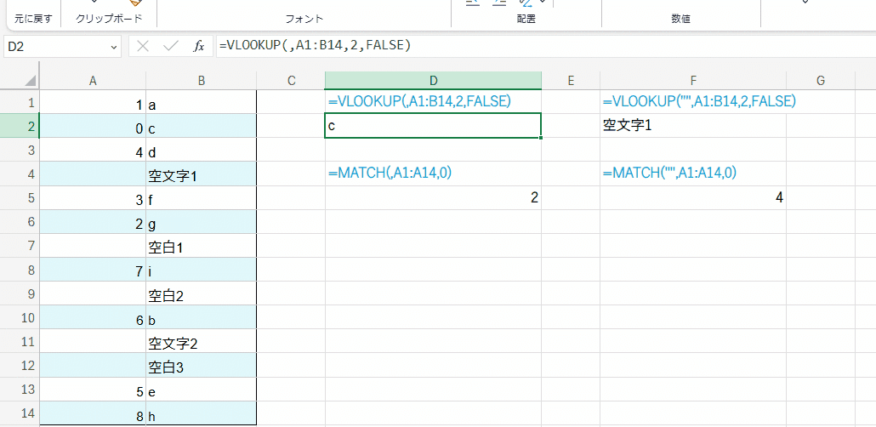Select cell B9 containing 空白2

(x=201, y=293)
